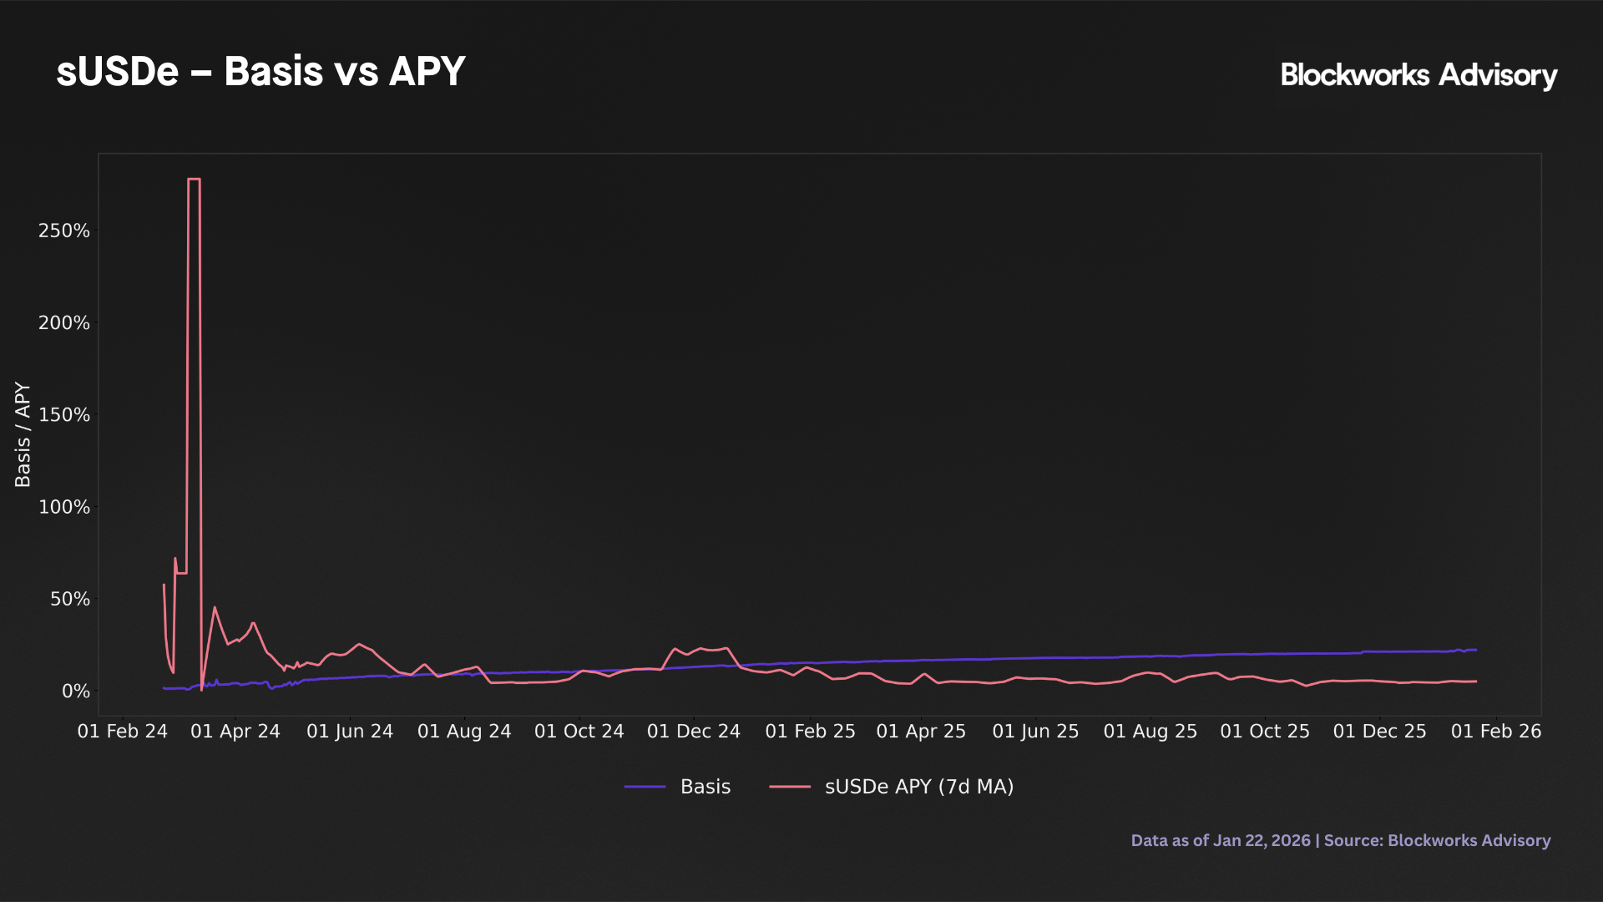
Task: Click the 250% y-axis label
Action: [64, 231]
